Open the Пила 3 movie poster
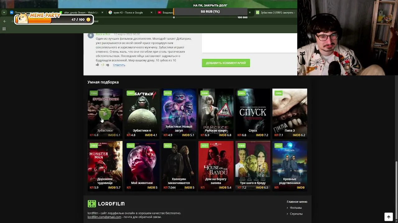398x223 pixels. click(x=290, y=113)
